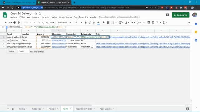Viewport: 200px width, 112px height.
Task: Click the Insert link icon
Action: [x=145, y=23]
